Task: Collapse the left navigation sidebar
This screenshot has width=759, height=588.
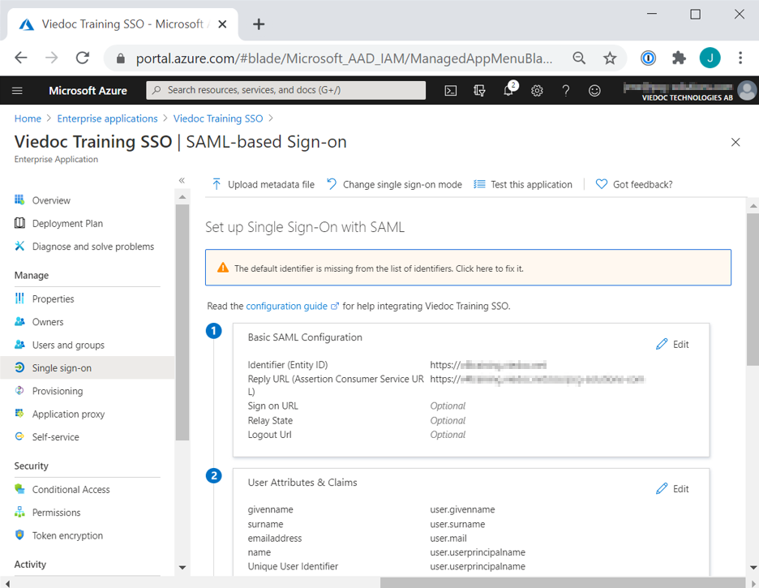Action: (182, 180)
